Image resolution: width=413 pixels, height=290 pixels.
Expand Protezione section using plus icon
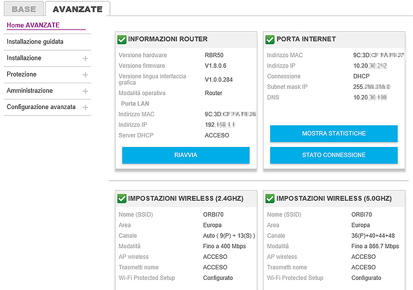(x=85, y=74)
